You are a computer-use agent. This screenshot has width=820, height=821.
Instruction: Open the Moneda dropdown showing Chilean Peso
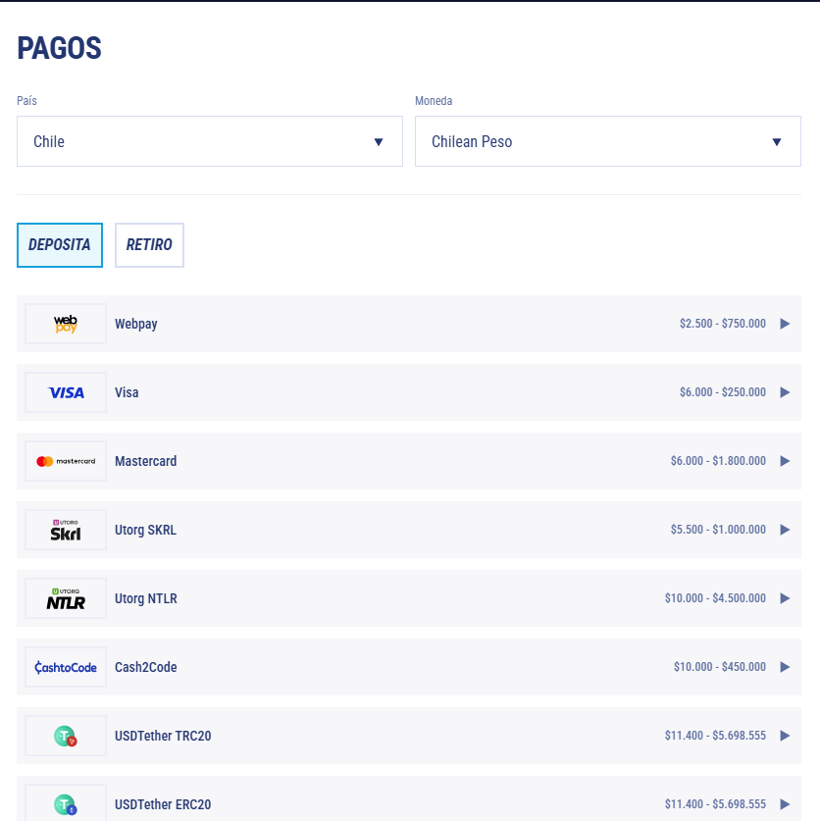click(x=608, y=141)
